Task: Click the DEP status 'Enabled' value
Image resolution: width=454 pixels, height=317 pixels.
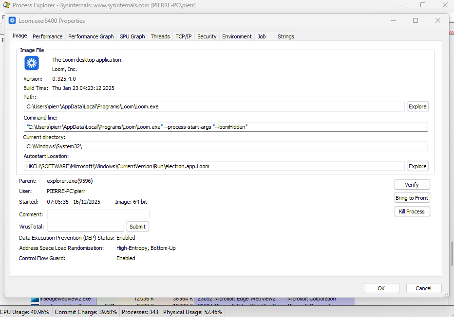Action: point(126,238)
